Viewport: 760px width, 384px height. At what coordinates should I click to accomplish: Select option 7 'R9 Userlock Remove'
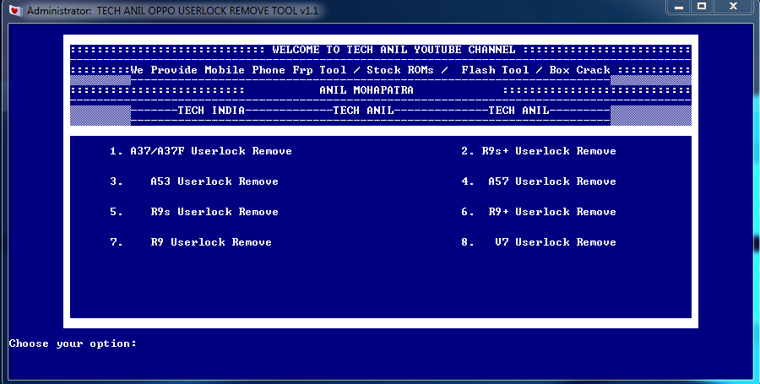(x=191, y=242)
